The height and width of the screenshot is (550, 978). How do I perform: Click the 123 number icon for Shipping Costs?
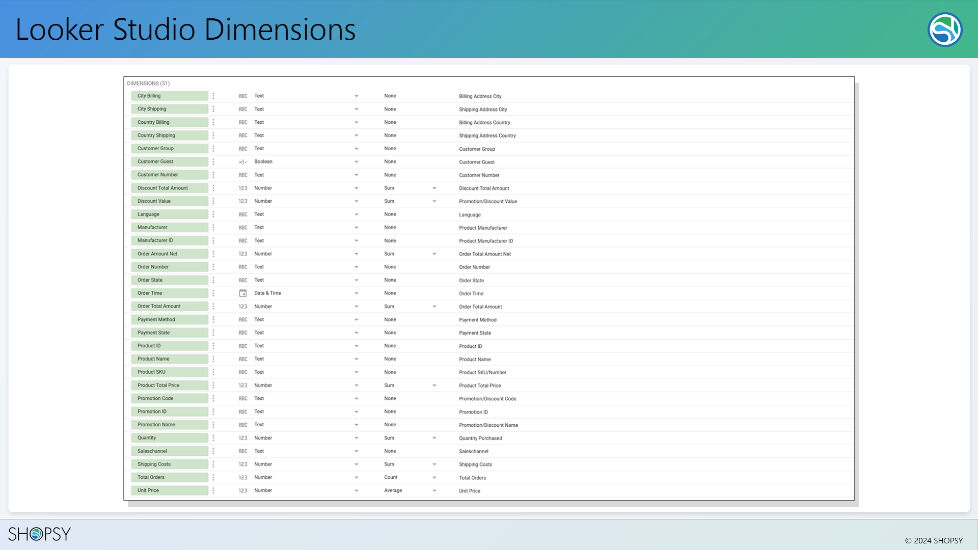[x=243, y=464]
